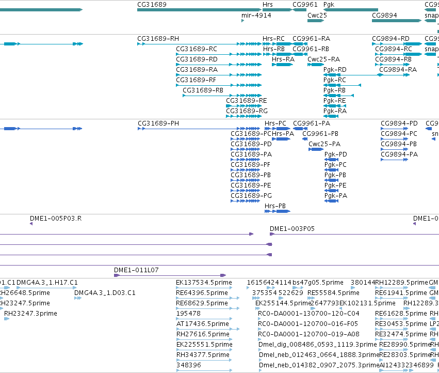Click transcript Cwc25-RA
This screenshot has height=373, width=439.
[x=323, y=59]
